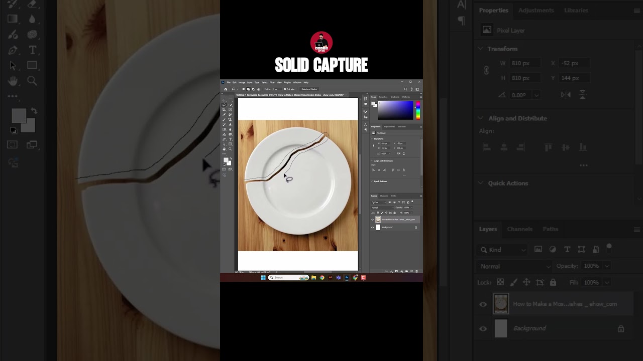This screenshot has height=361, width=643.
Task: Toggle lock position icon
Action: click(x=386, y=213)
